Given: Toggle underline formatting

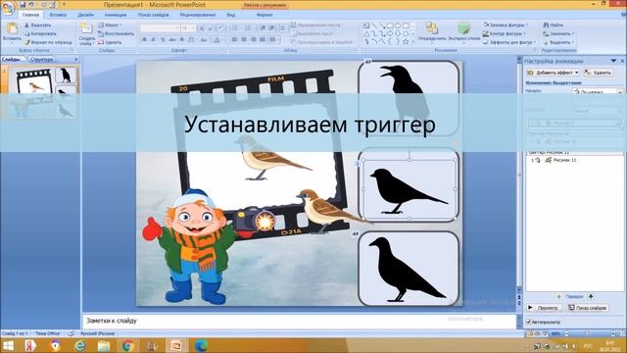Looking at the screenshot, I should 163,39.
